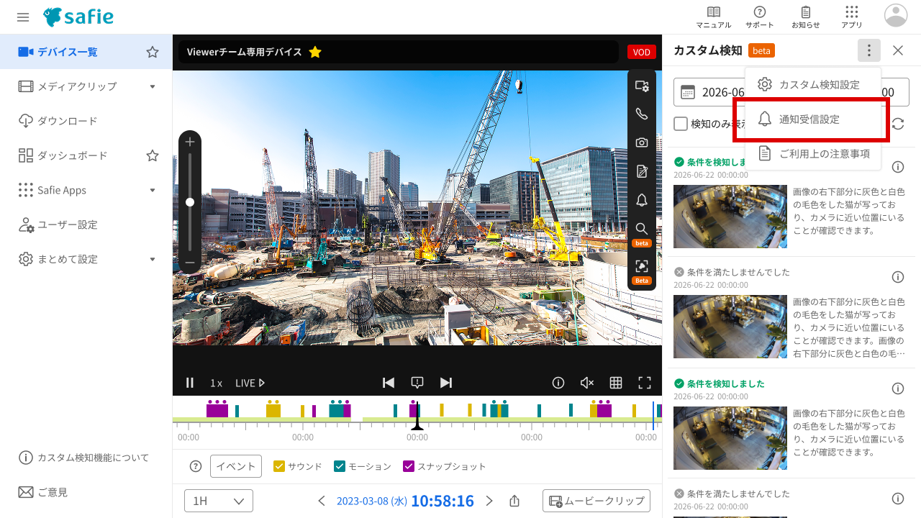Open timeline help question icon

[x=195, y=466]
